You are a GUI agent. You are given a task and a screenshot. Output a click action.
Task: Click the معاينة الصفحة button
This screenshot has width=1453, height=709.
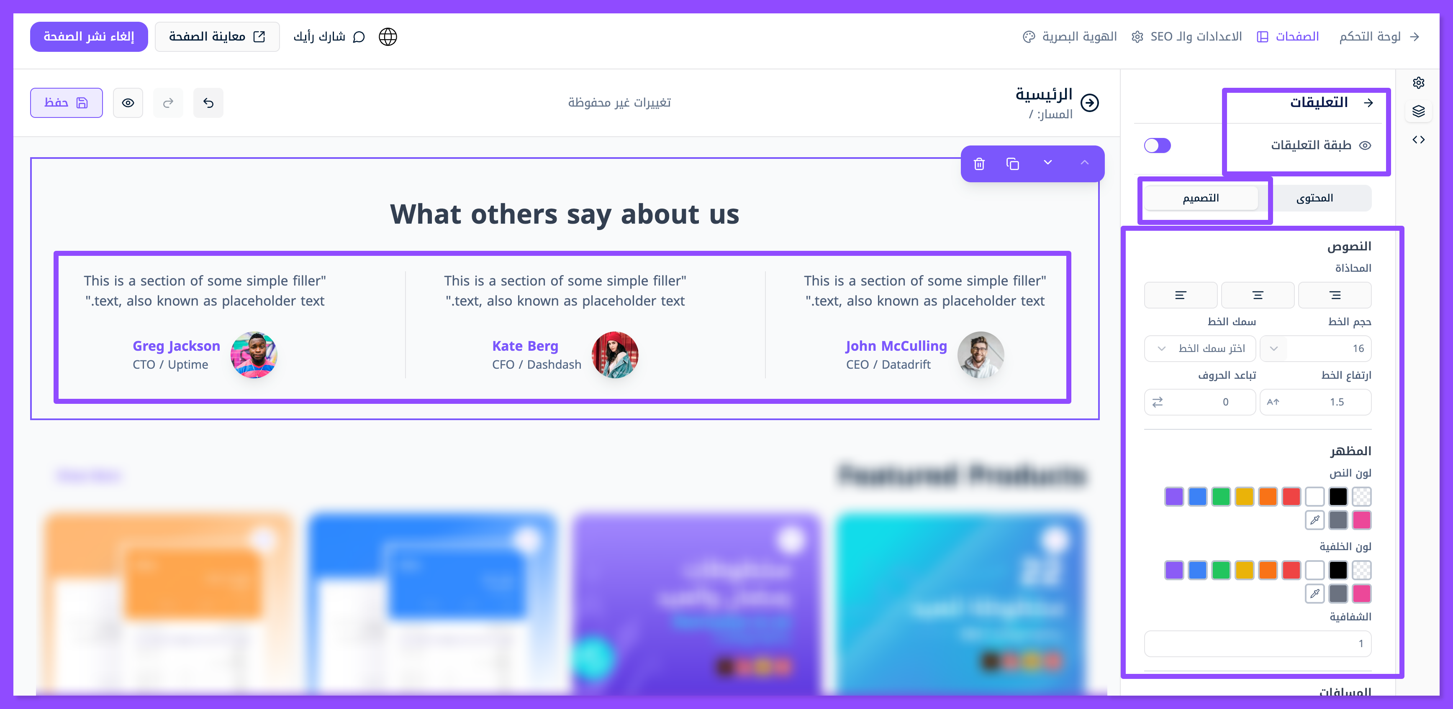point(217,37)
